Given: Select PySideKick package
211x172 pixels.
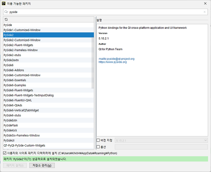Looking at the screenshot, I should pyautogui.click(x=48, y=130).
